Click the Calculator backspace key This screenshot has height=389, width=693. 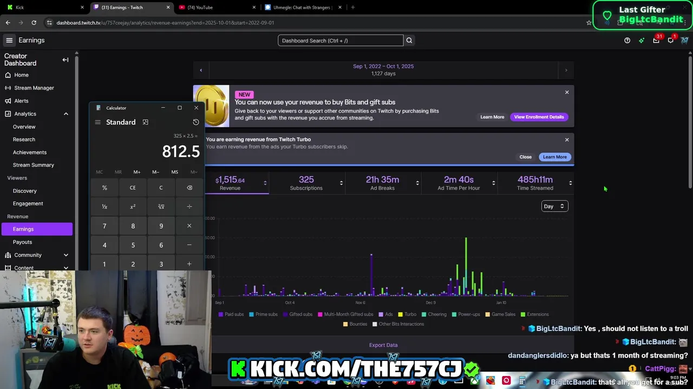coord(189,188)
